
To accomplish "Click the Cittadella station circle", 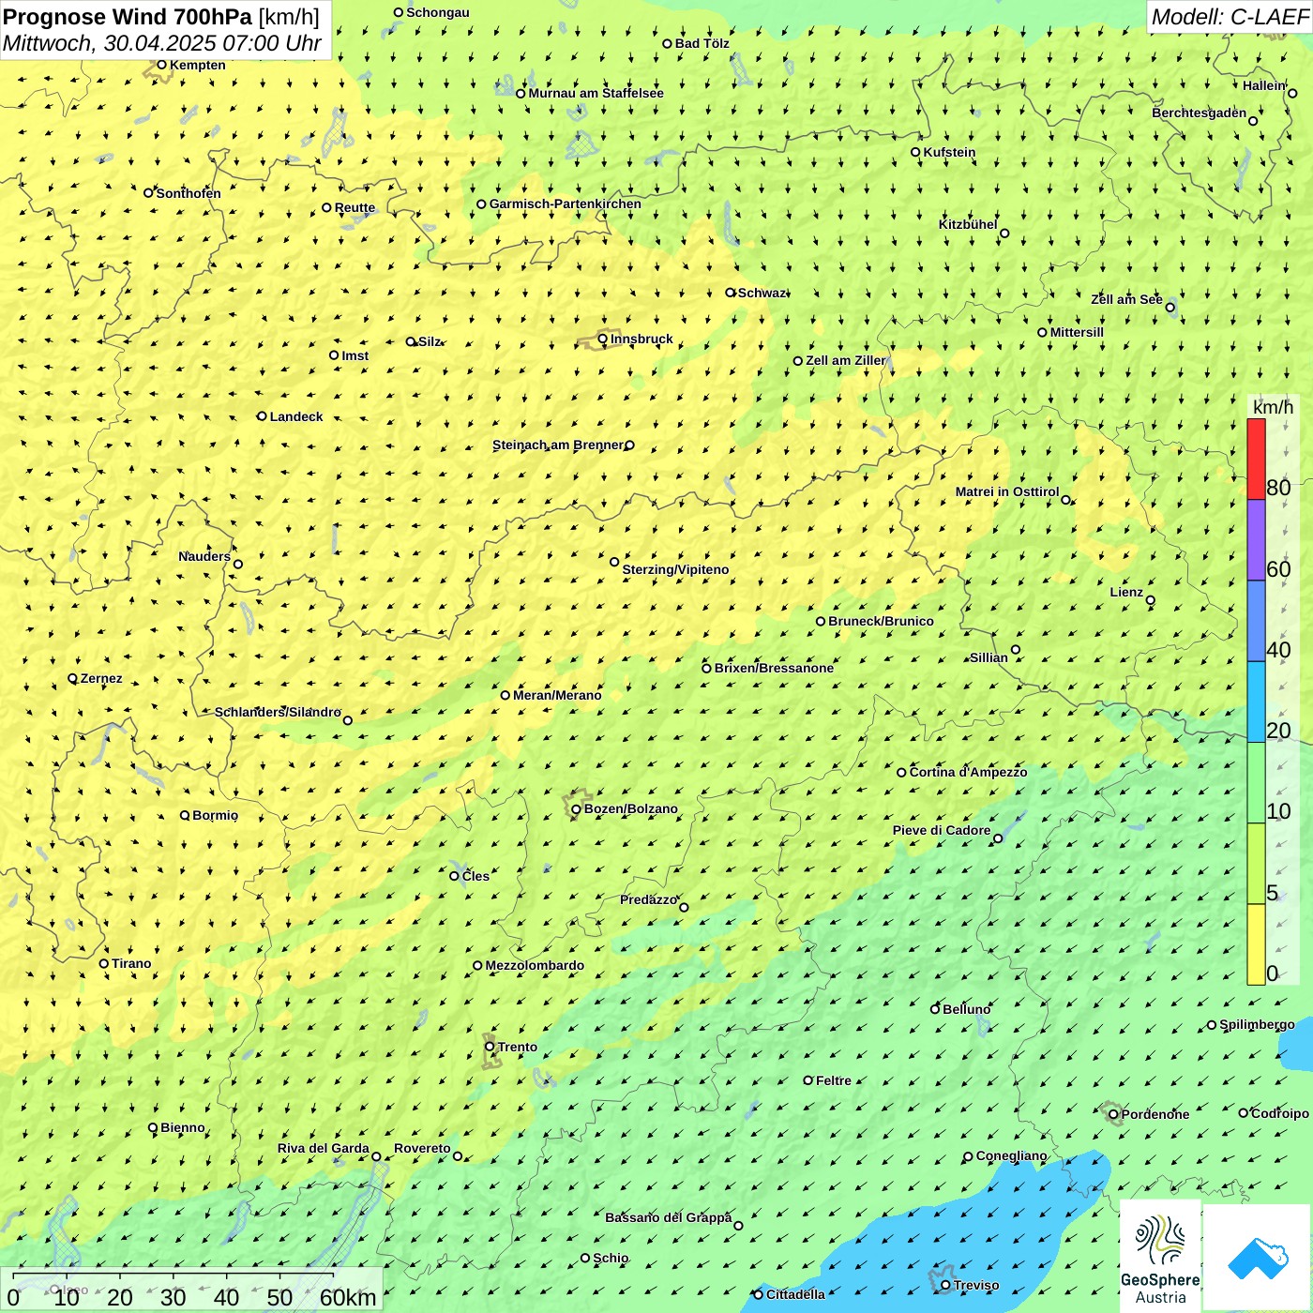I will pos(759,1294).
